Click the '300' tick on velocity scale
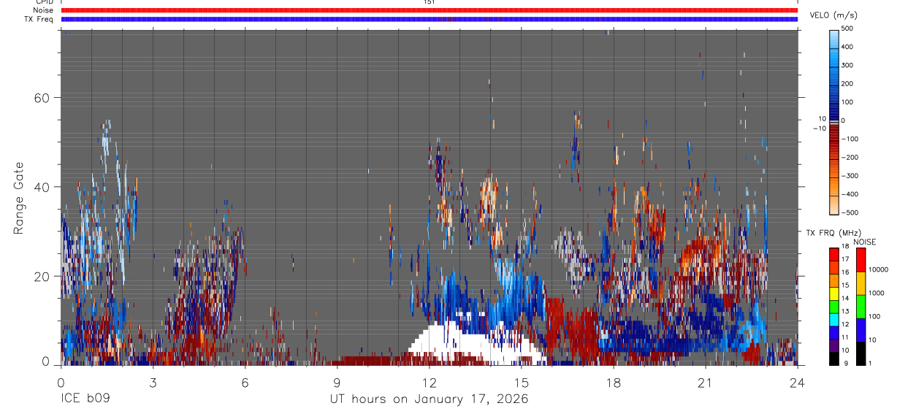This screenshot has width=897, height=414. (847, 66)
